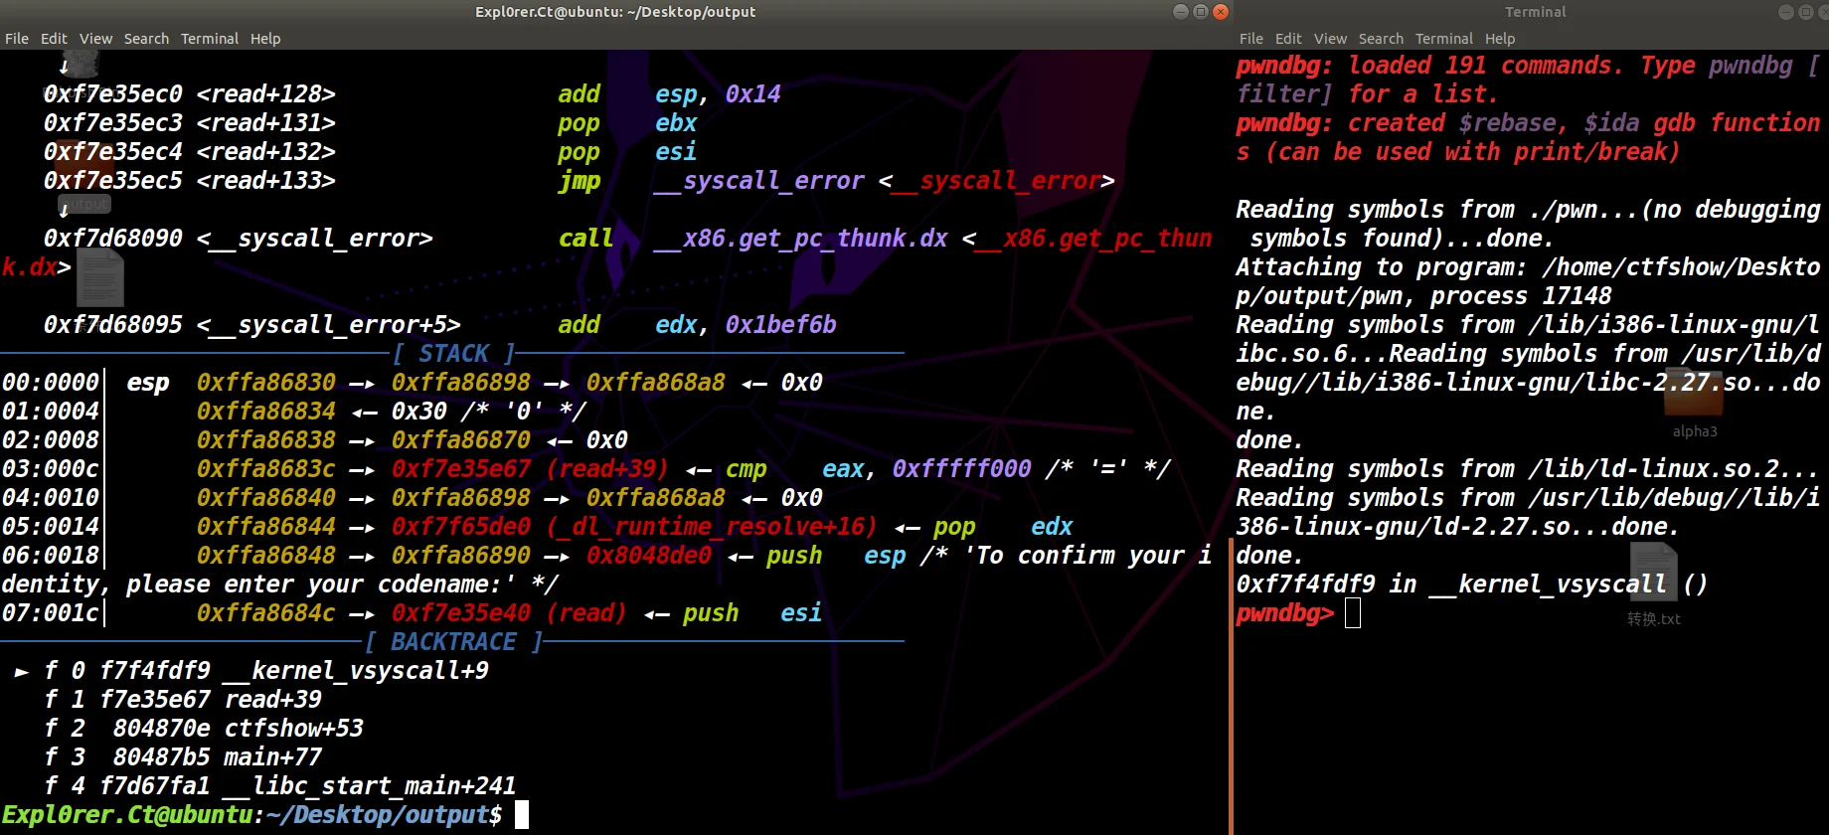Focus the pwndbg> prompt cursor
This screenshot has height=835, width=1829.
(x=1353, y=613)
